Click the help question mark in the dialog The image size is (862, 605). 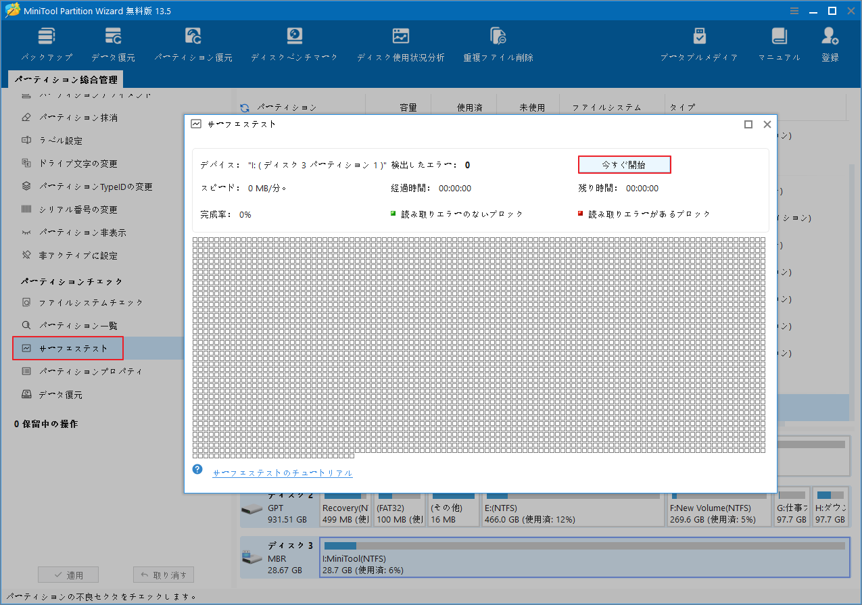point(197,469)
